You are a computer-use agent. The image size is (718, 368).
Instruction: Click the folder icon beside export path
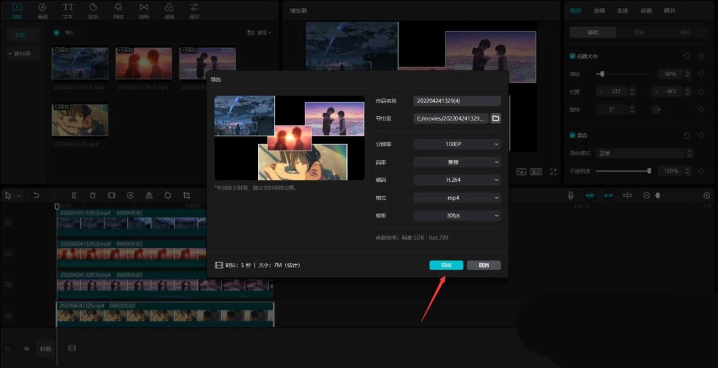495,118
